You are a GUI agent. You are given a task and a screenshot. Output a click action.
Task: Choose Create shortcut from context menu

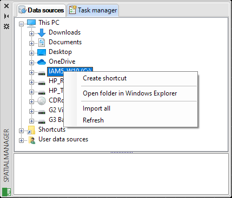130,78
